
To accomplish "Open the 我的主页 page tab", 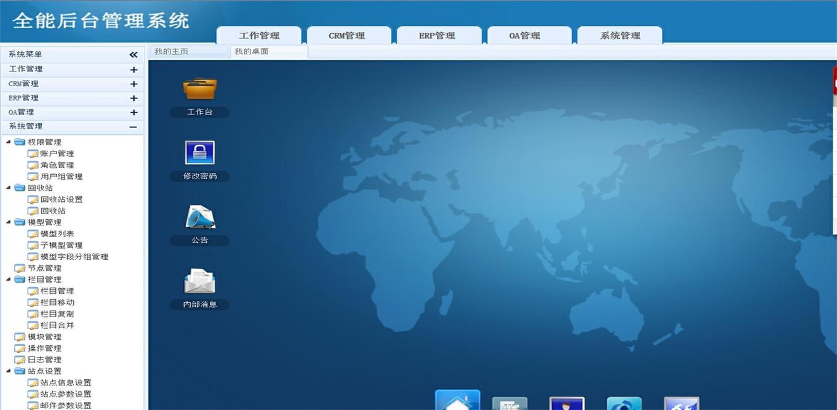I will 188,52.
